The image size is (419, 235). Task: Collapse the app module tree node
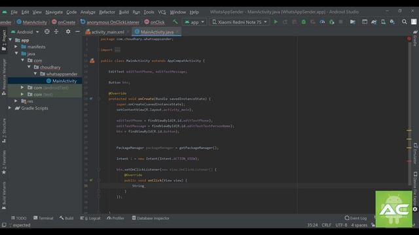pyautogui.click(x=10, y=40)
